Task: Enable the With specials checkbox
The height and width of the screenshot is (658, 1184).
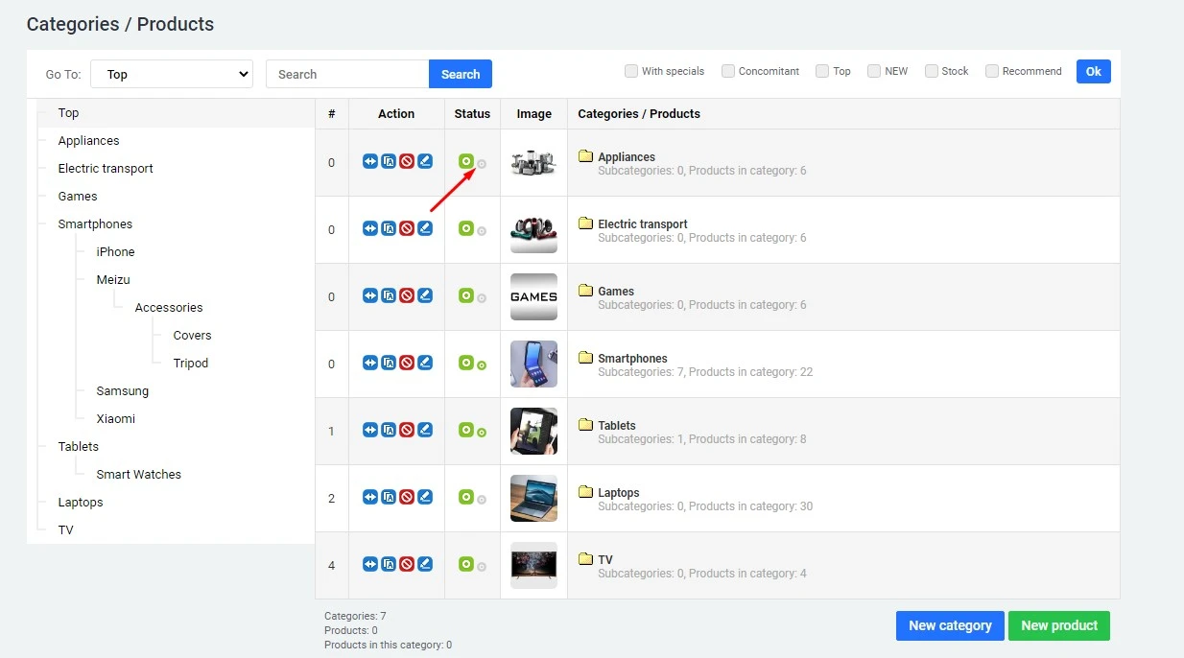Action: click(631, 71)
